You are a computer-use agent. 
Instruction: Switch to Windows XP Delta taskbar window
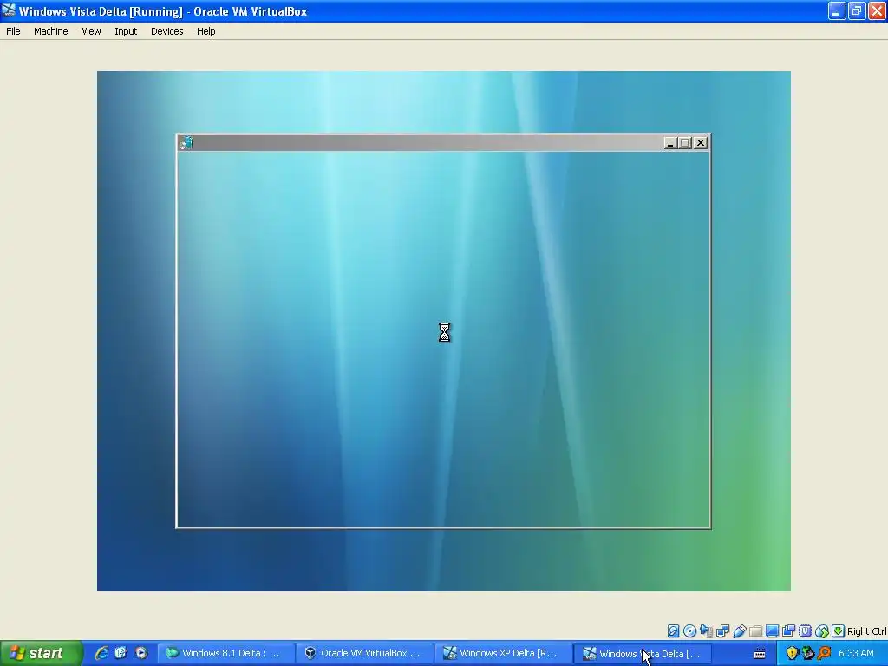[505, 653]
